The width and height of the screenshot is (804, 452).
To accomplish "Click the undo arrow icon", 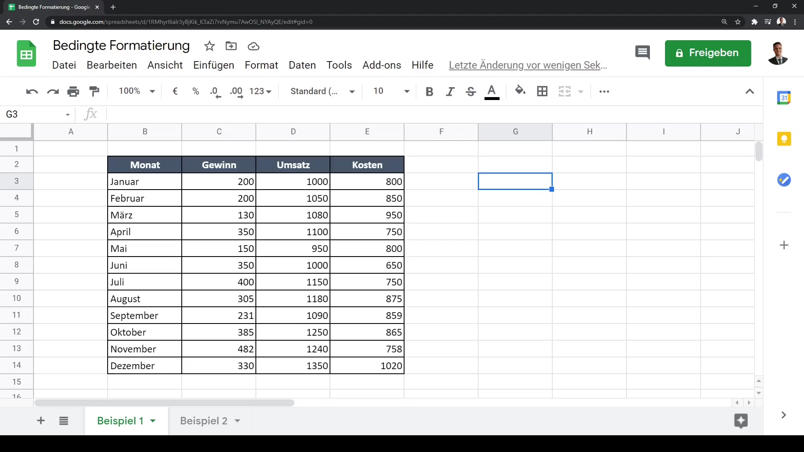I will coord(32,91).
